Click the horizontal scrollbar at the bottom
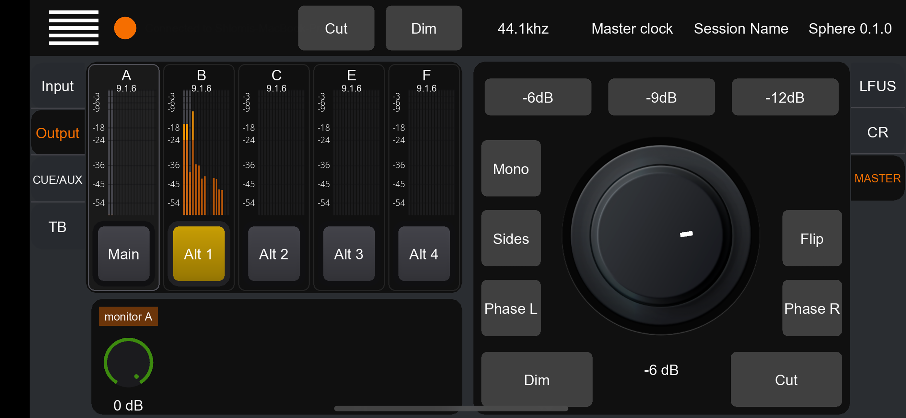 (x=451, y=408)
